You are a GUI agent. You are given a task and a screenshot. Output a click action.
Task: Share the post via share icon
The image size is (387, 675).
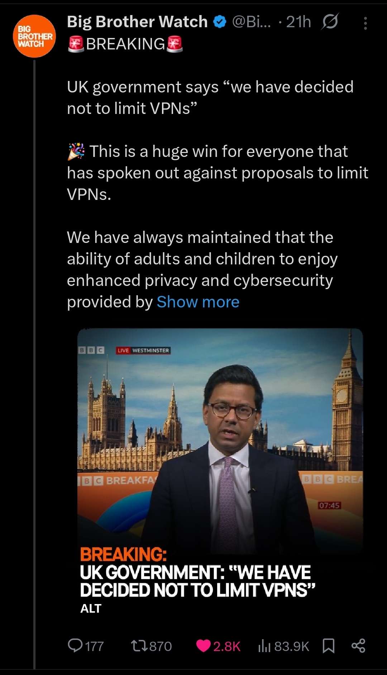(x=358, y=646)
